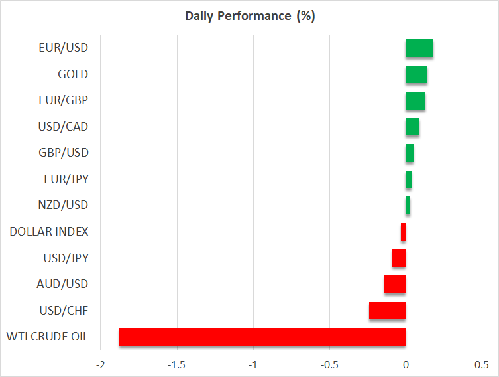Click the 0 value axis label
This screenshot has height=377, width=499.
point(406,366)
